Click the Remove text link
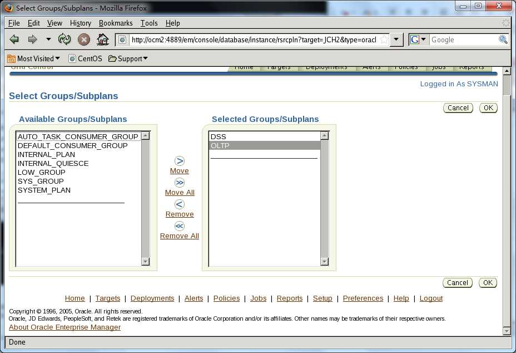This screenshot has width=516, height=353. click(x=180, y=214)
